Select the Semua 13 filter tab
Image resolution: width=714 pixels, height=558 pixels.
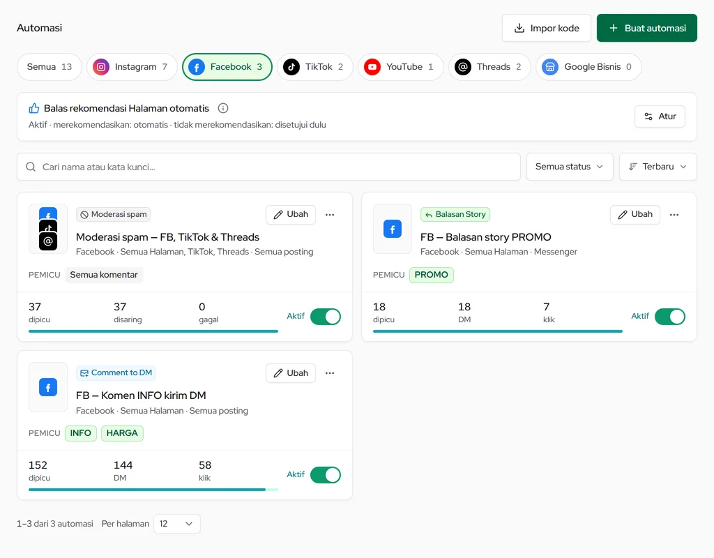pyautogui.click(x=50, y=67)
